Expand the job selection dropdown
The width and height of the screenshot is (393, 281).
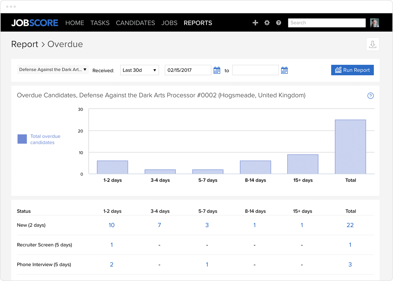53,70
